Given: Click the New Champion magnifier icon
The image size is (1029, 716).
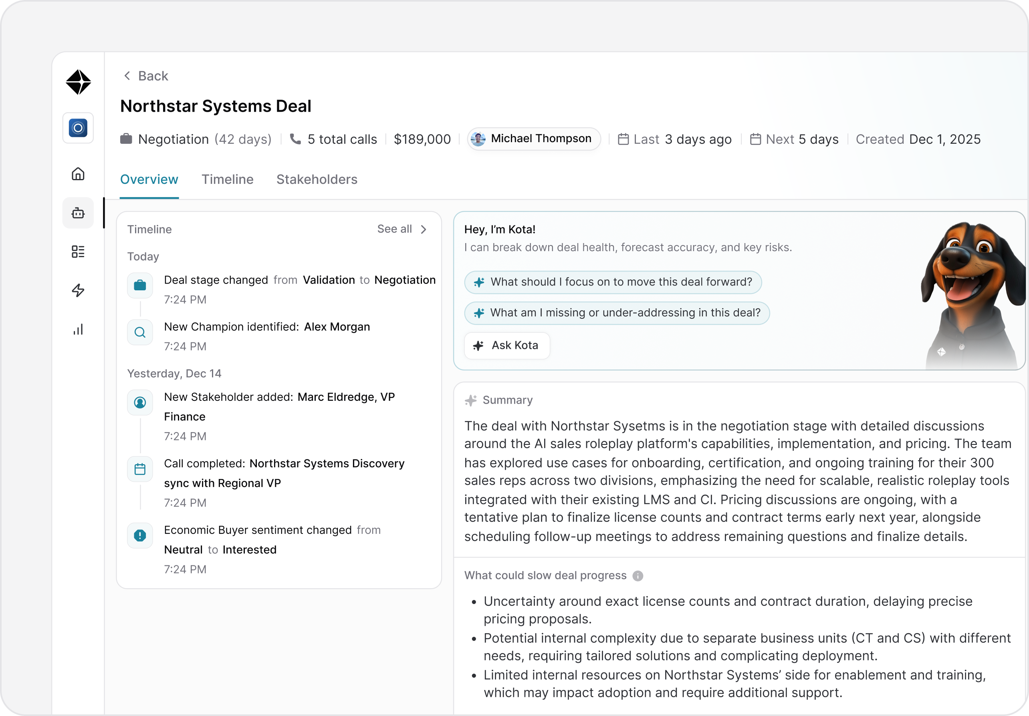Looking at the screenshot, I should coord(140,332).
